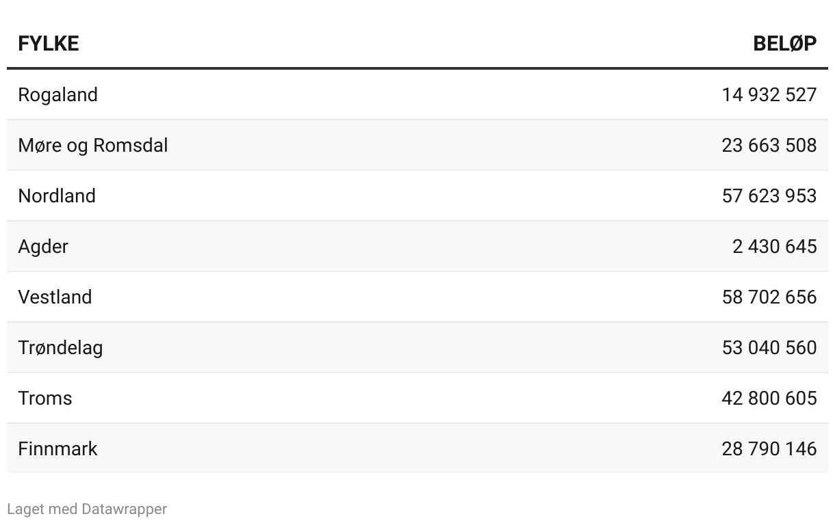Click the Agder row label

tap(43, 246)
